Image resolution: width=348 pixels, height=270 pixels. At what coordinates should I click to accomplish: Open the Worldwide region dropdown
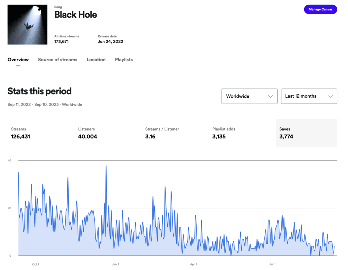coord(249,96)
